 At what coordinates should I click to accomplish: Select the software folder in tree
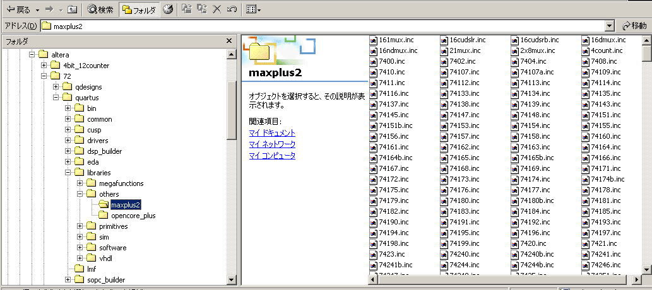point(113,248)
